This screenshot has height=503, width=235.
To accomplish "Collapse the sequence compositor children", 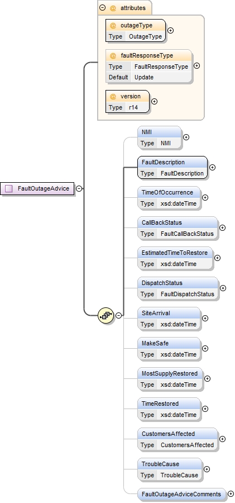I will coord(119,315).
